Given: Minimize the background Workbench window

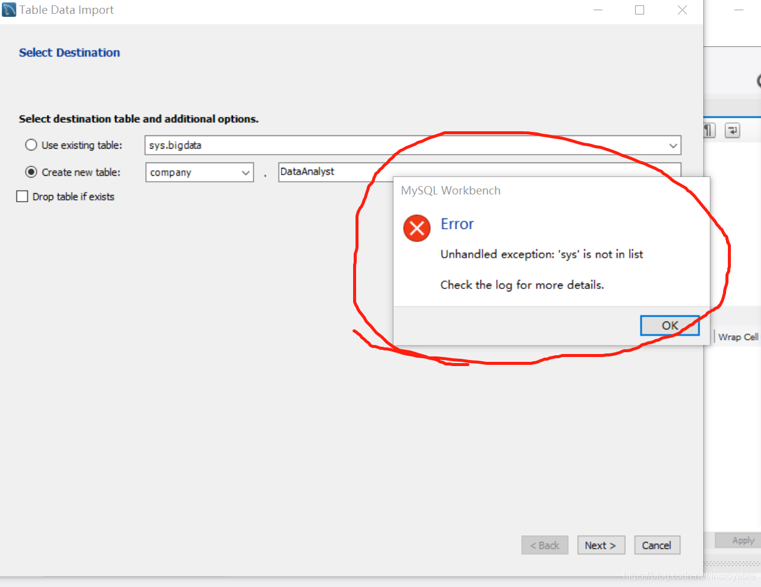Looking at the screenshot, I should pyautogui.click(x=739, y=10).
